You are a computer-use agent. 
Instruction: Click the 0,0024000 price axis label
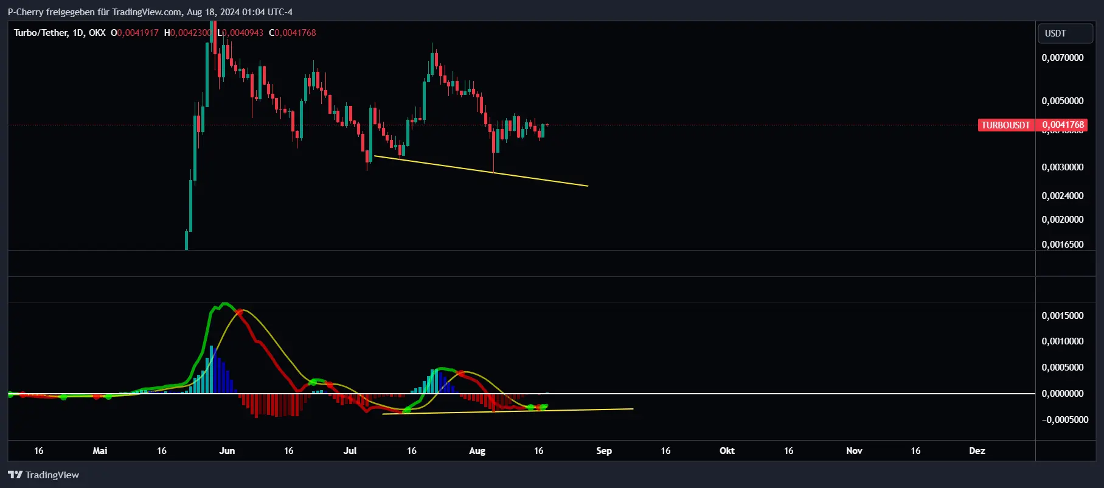pos(1063,196)
